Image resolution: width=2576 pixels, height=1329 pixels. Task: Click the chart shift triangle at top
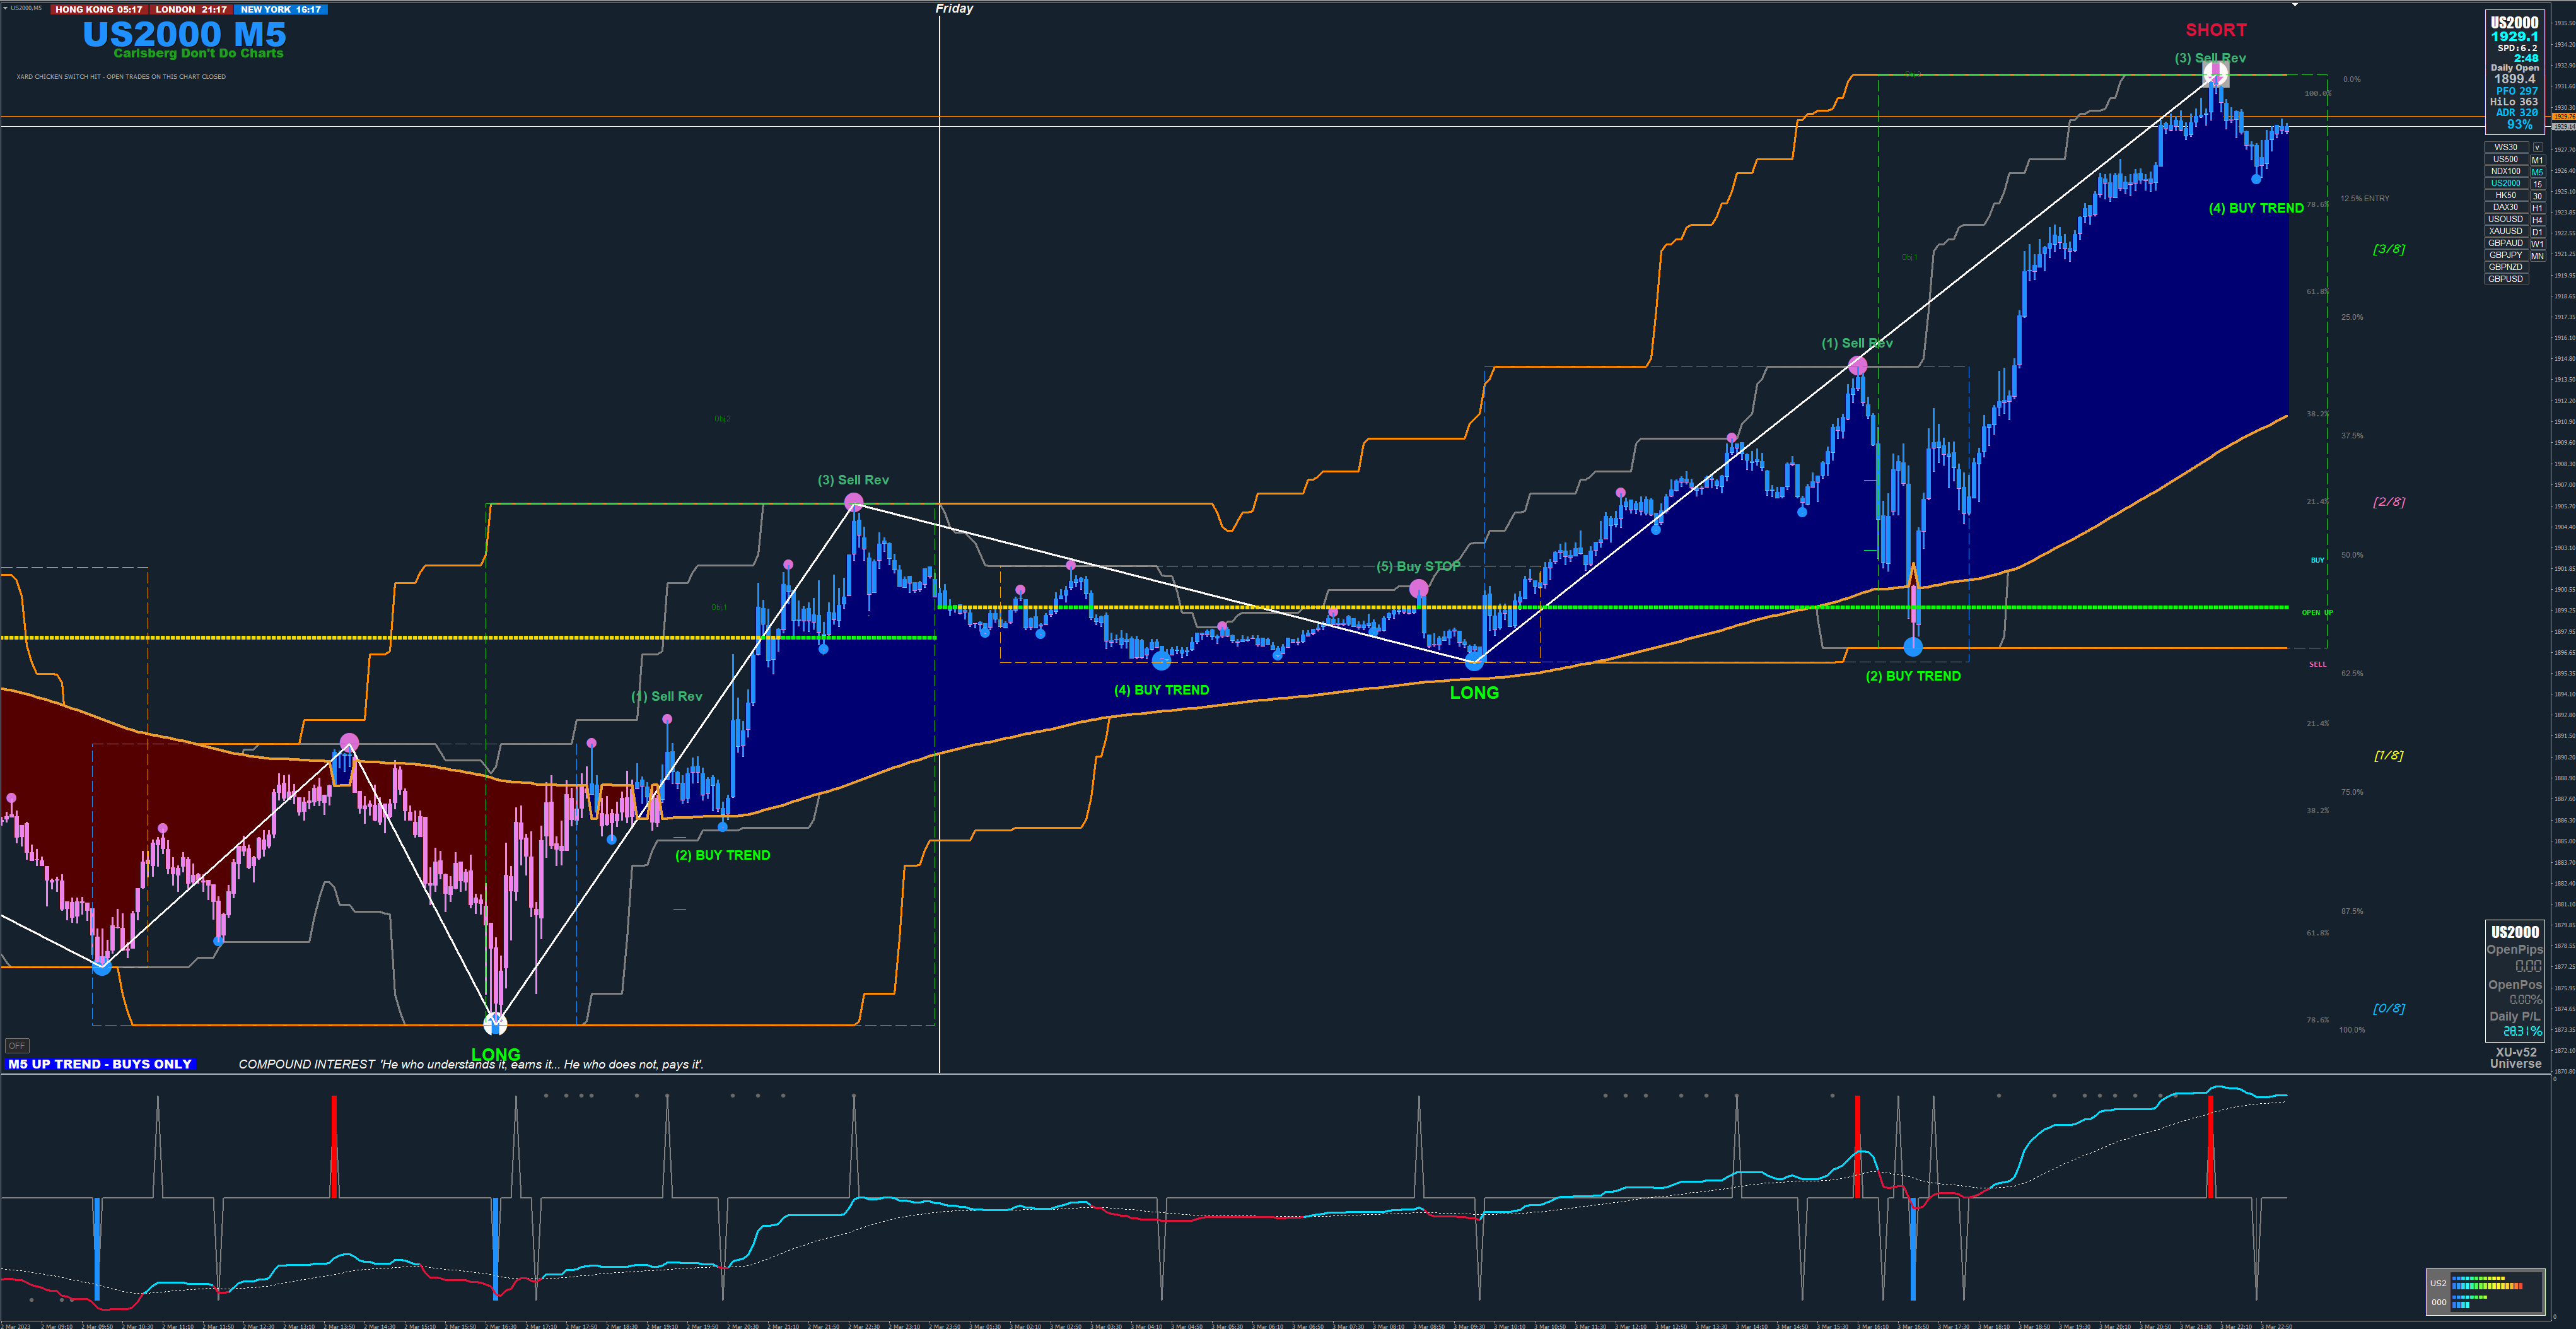2295,5
